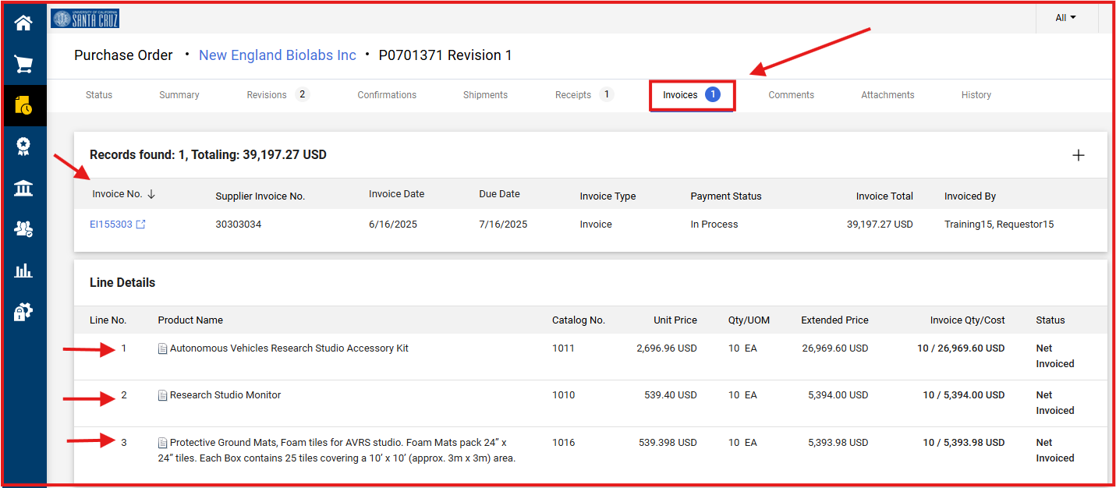Open the Home icon in sidebar
Screen dimensions: 1116x488
coord(23,23)
